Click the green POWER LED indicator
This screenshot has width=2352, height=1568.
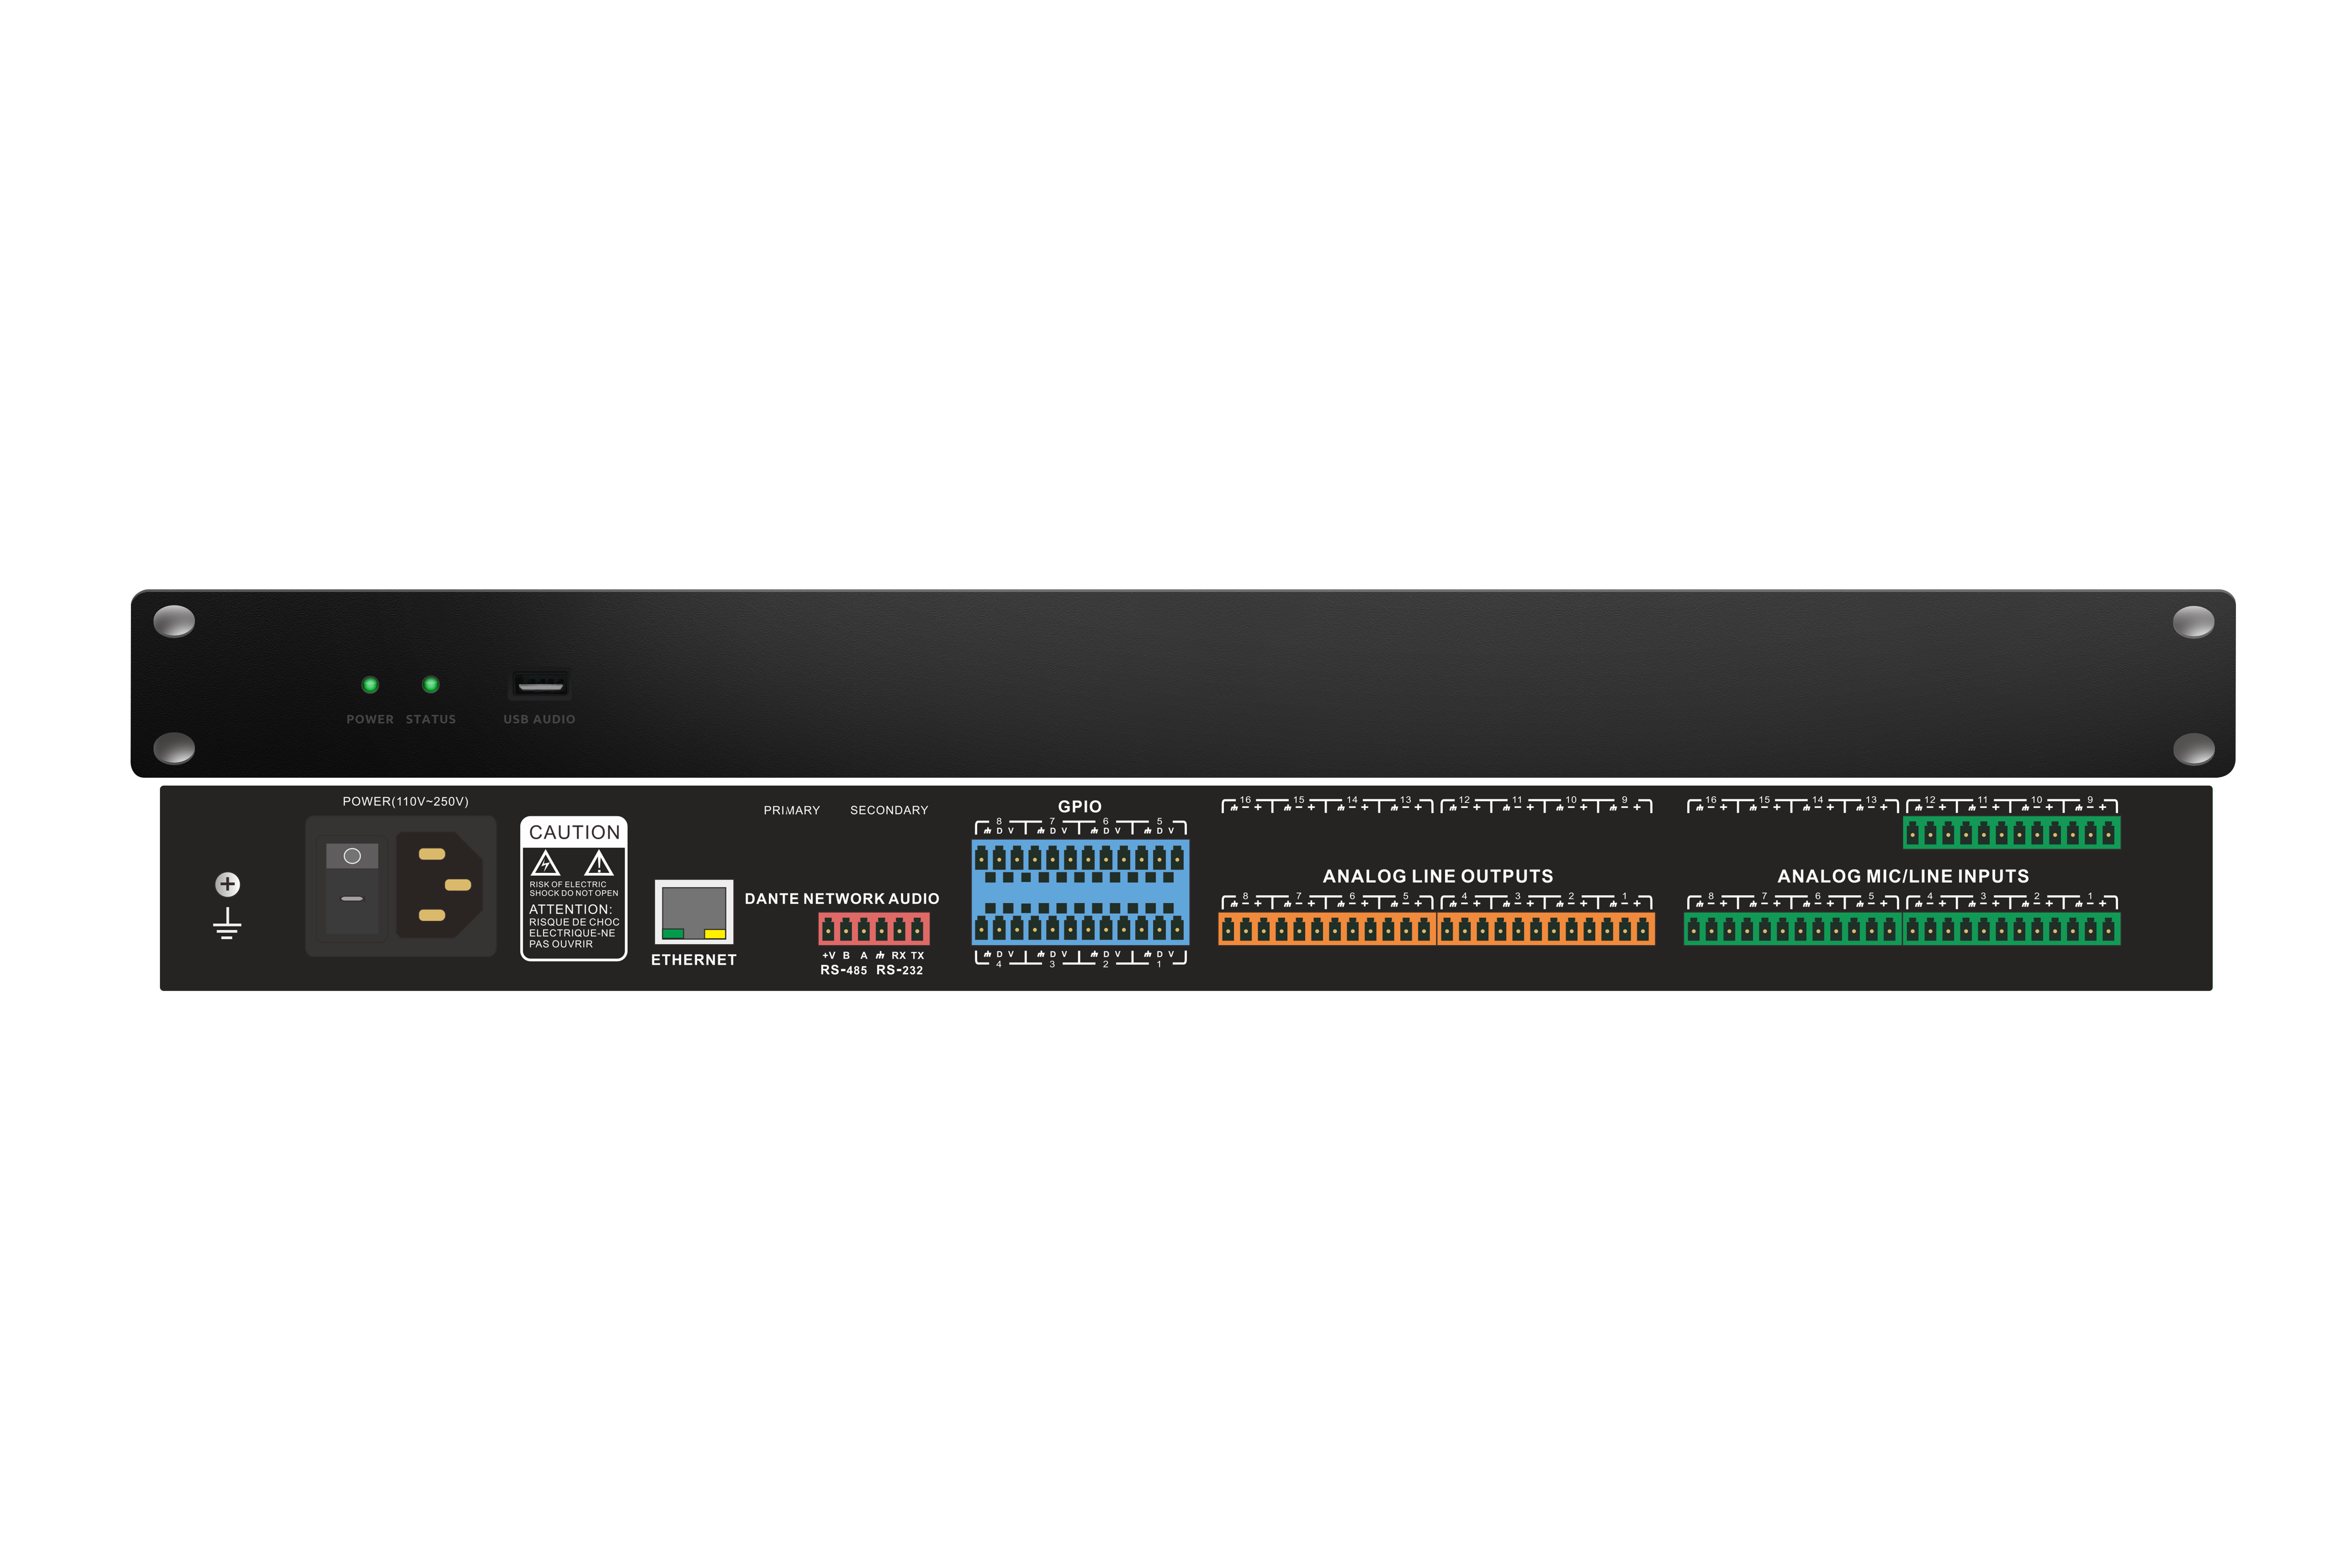370,685
